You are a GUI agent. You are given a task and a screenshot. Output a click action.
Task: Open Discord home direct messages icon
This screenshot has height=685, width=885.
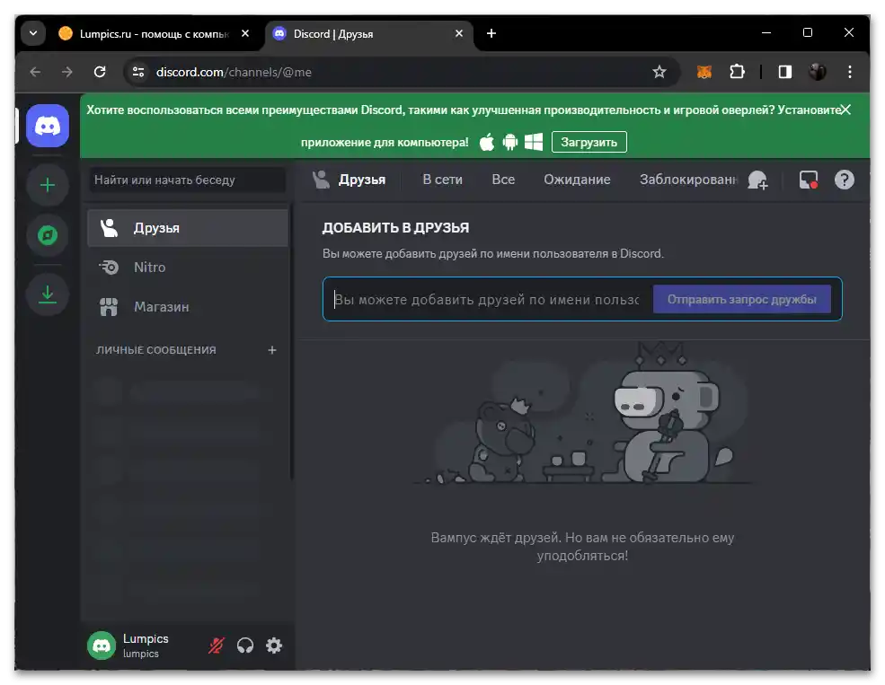pyautogui.click(x=48, y=126)
